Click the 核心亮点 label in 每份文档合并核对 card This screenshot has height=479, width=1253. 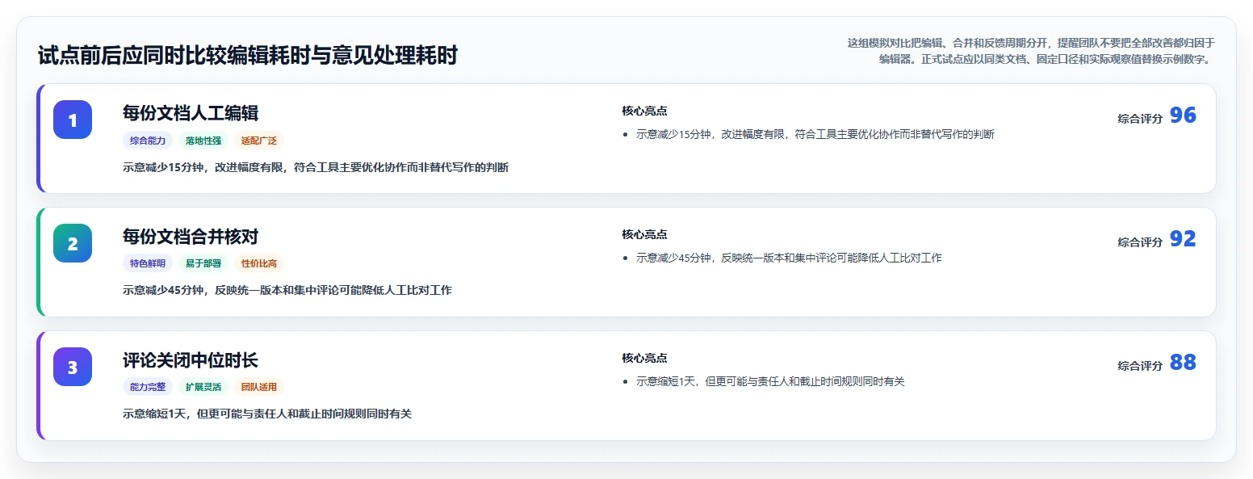point(644,235)
